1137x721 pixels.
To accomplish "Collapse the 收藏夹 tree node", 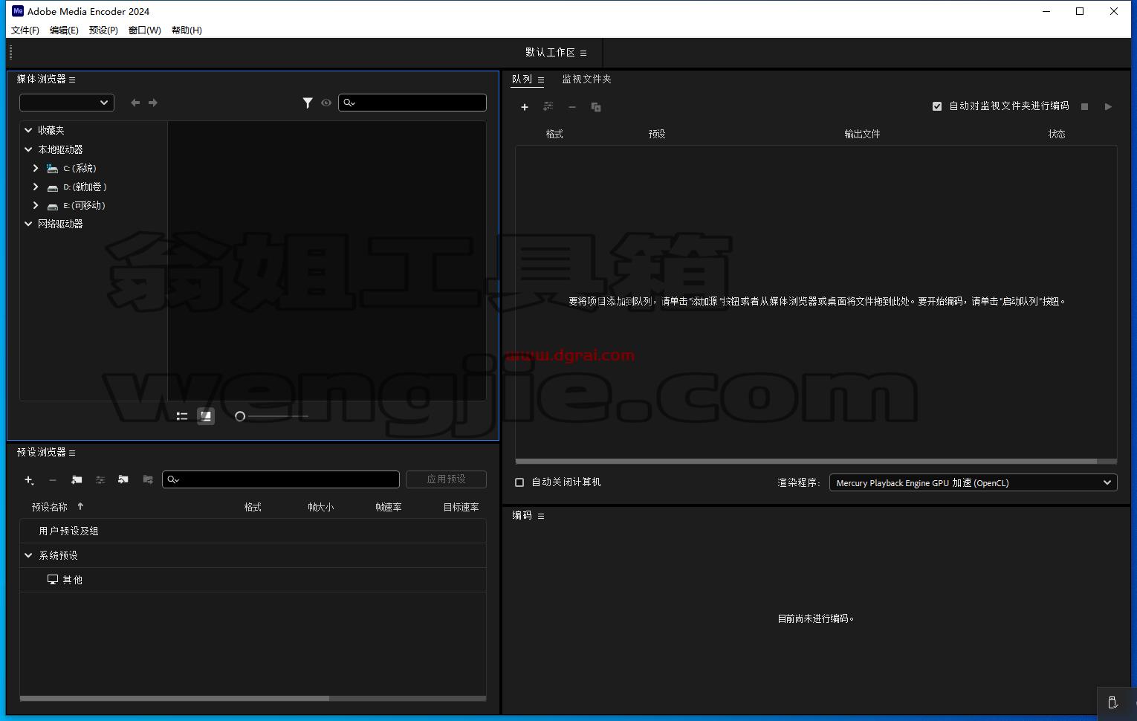I will coord(29,130).
